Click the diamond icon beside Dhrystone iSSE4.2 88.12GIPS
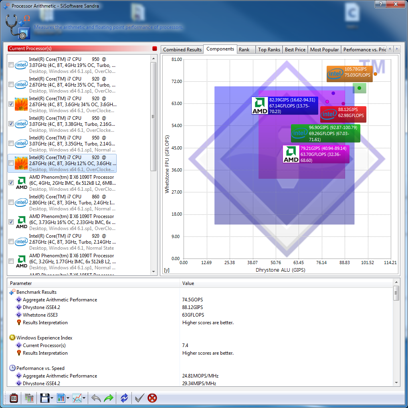Image resolution: width=408 pixels, height=408 pixels. click(x=19, y=307)
